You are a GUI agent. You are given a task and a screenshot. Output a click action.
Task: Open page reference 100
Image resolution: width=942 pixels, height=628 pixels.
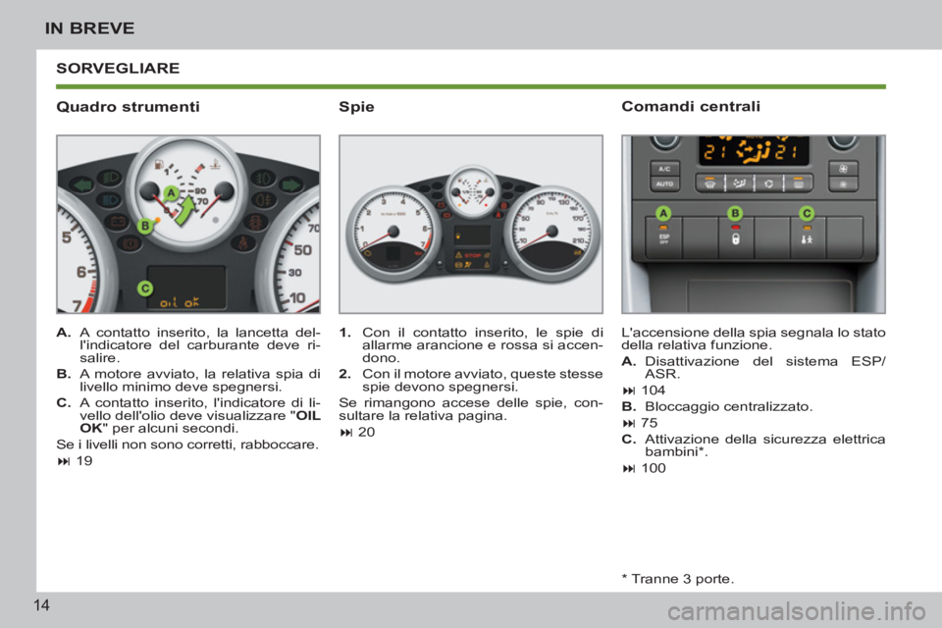tap(654, 467)
